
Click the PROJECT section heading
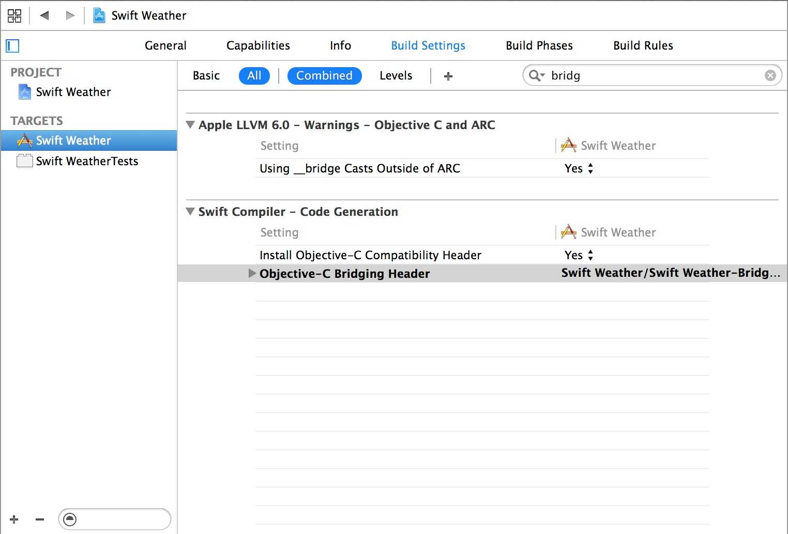point(36,72)
